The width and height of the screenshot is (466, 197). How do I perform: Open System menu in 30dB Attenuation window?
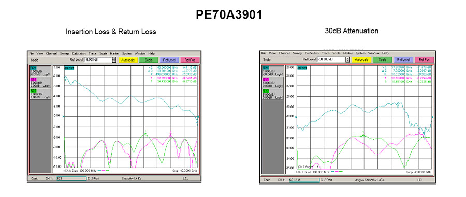[360, 53]
